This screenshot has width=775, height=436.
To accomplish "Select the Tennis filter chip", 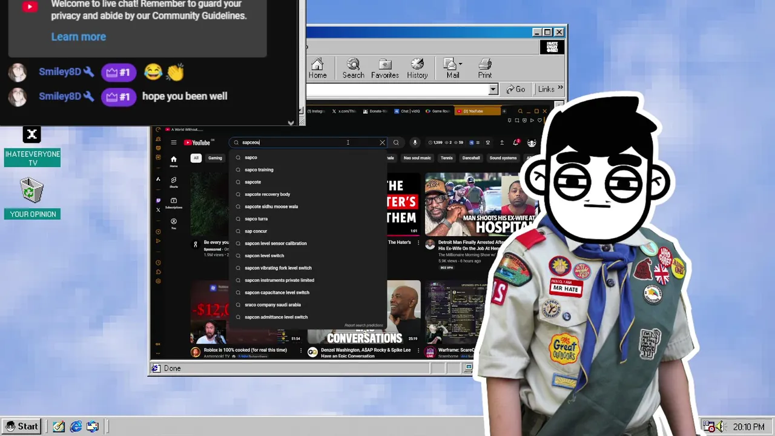I will click(x=446, y=158).
